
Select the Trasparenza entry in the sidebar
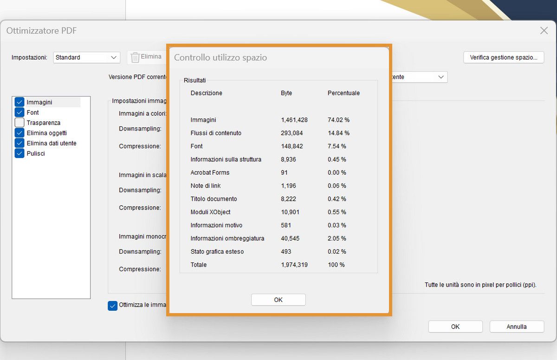(x=44, y=123)
